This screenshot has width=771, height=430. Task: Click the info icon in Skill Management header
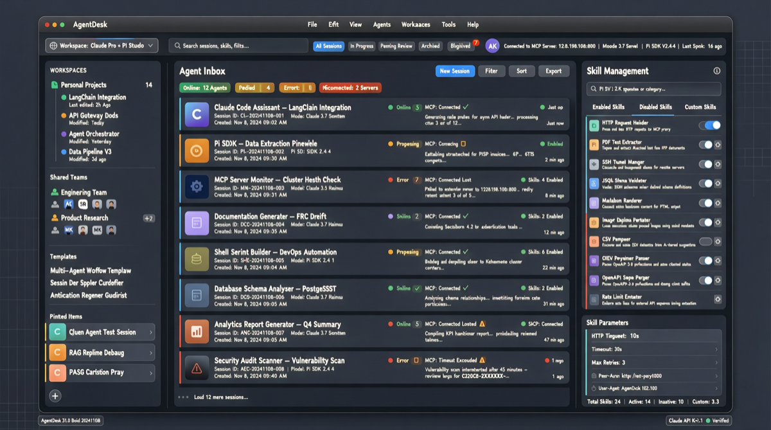(x=718, y=71)
